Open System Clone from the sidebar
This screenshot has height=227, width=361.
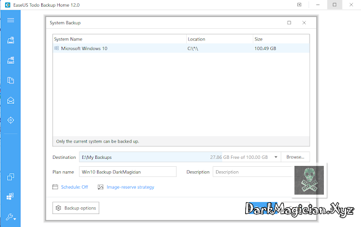coord(10,196)
